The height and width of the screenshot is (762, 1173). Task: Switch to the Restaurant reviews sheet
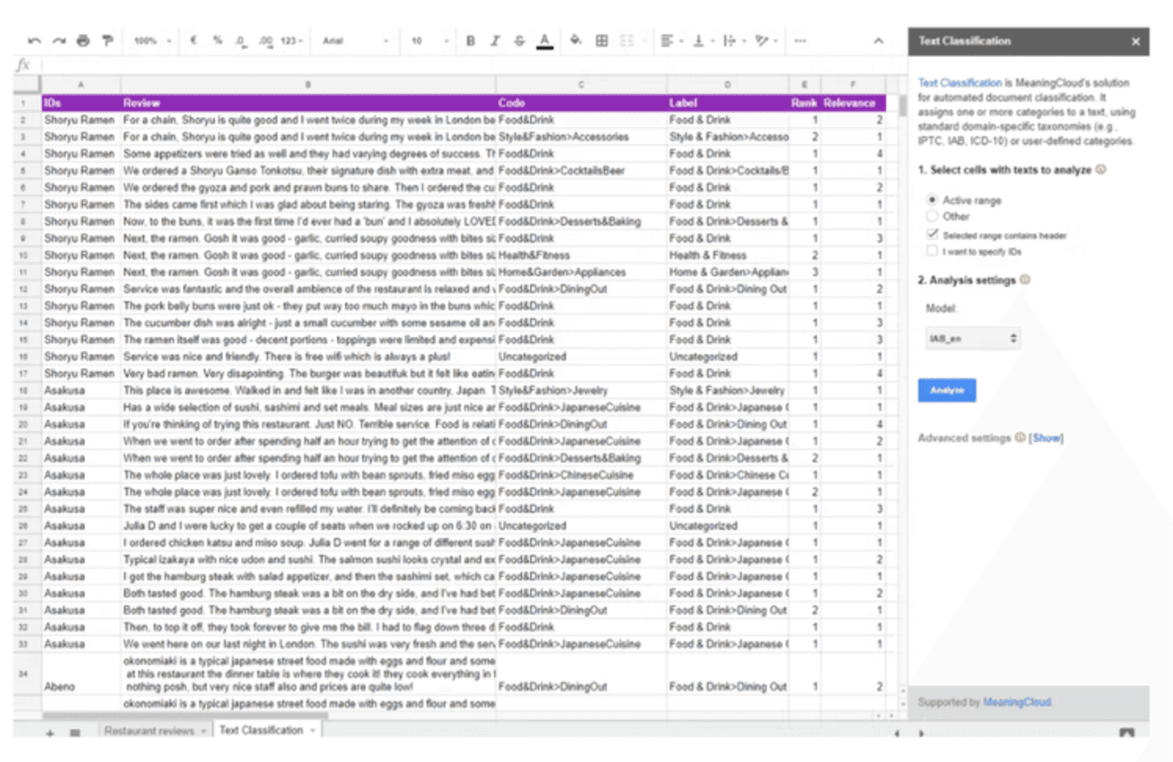tap(148, 730)
